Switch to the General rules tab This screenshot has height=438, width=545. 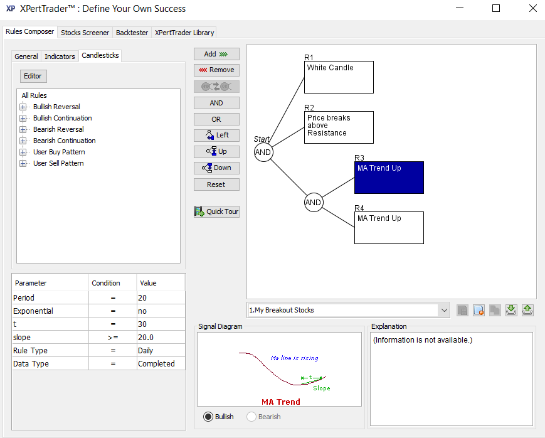[x=26, y=56]
